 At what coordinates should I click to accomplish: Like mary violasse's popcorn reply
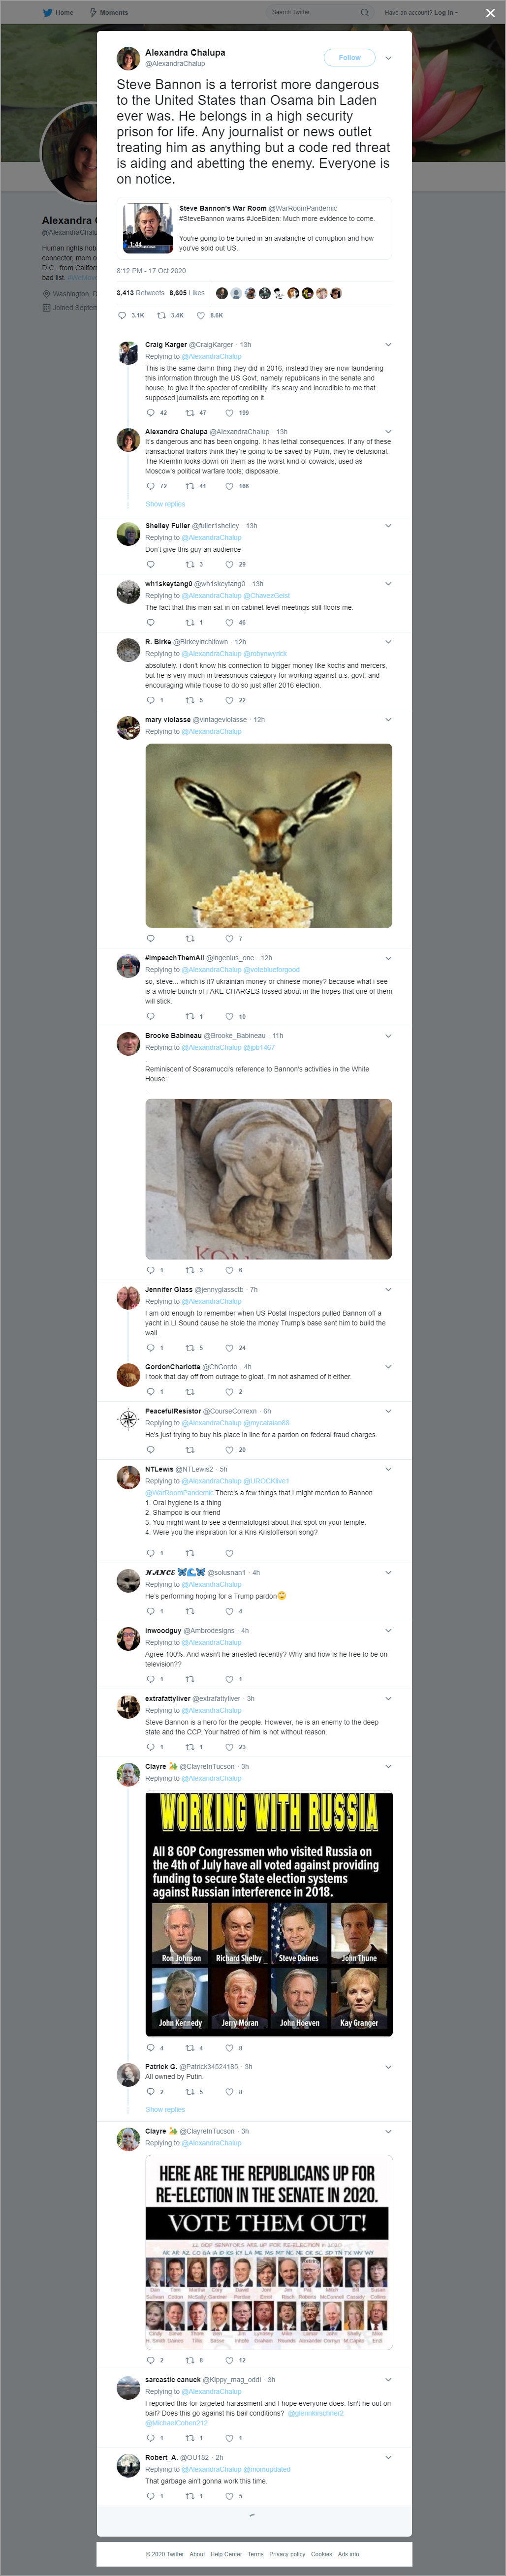(x=229, y=938)
